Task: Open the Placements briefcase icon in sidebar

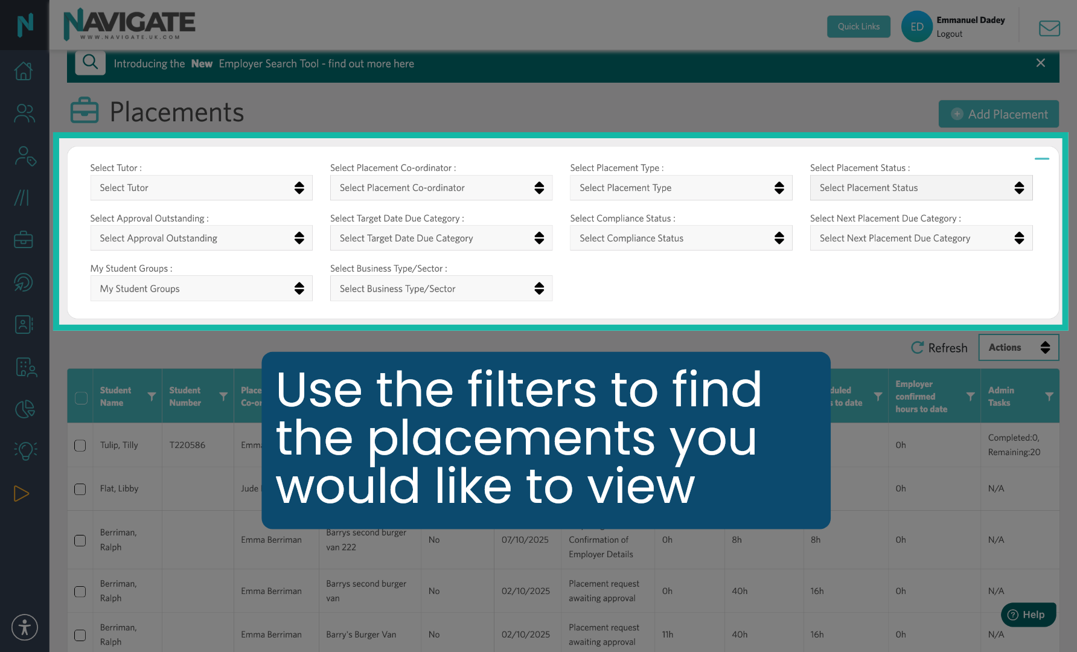Action: click(23, 239)
